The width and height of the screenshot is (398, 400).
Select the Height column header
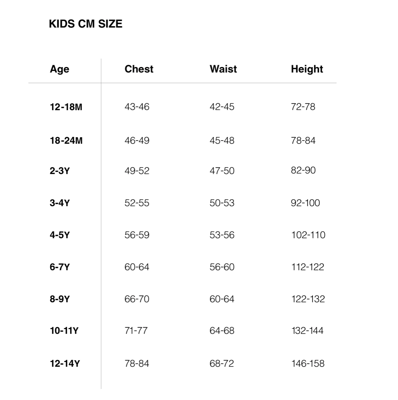(x=307, y=69)
